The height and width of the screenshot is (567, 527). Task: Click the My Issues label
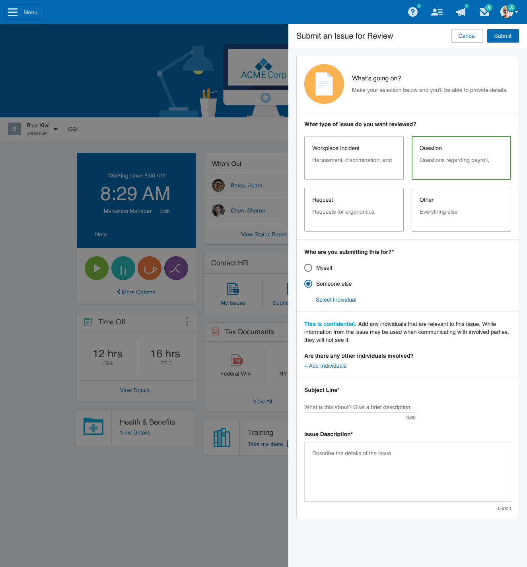click(x=233, y=303)
